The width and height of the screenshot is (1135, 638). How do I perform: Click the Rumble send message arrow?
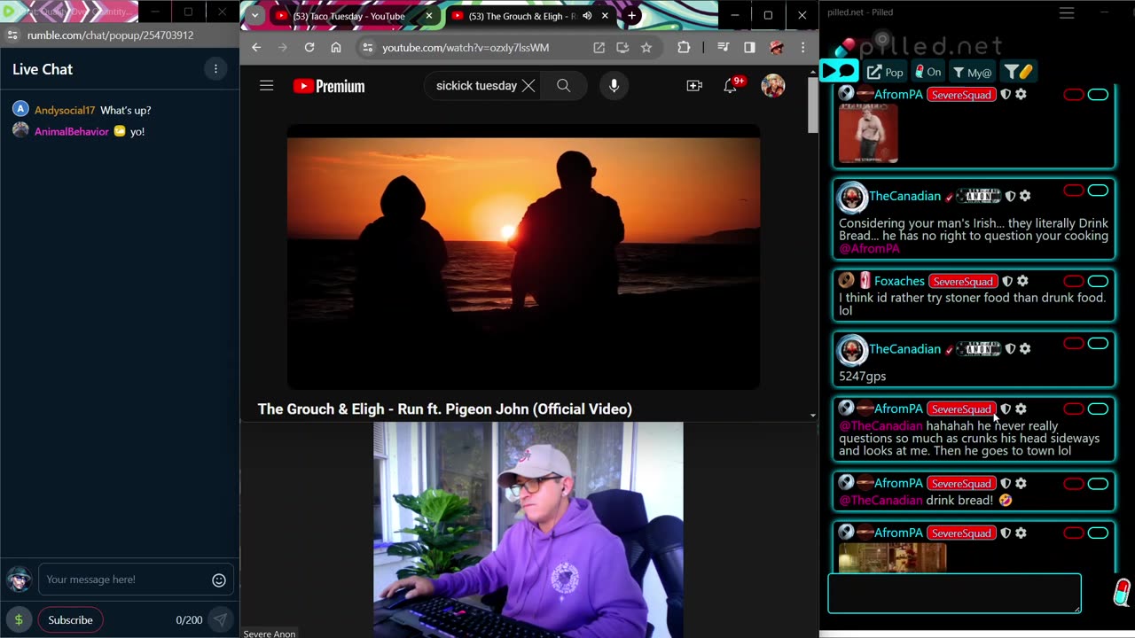(220, 620)
